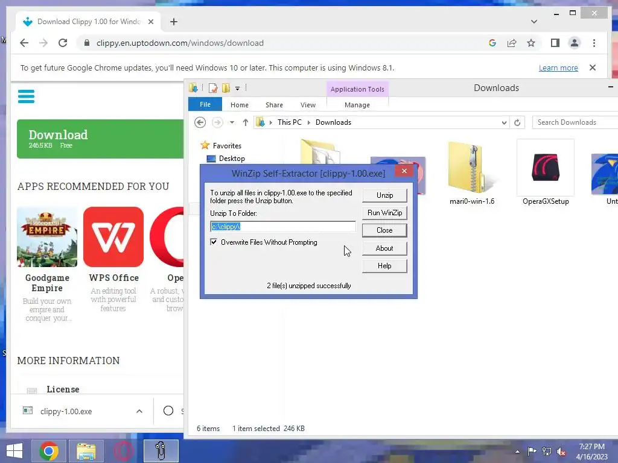Image resolution: width=618 pixels, height=463 pixels.
Task: Open a new Chrome tab
Action: coord(174,22)
